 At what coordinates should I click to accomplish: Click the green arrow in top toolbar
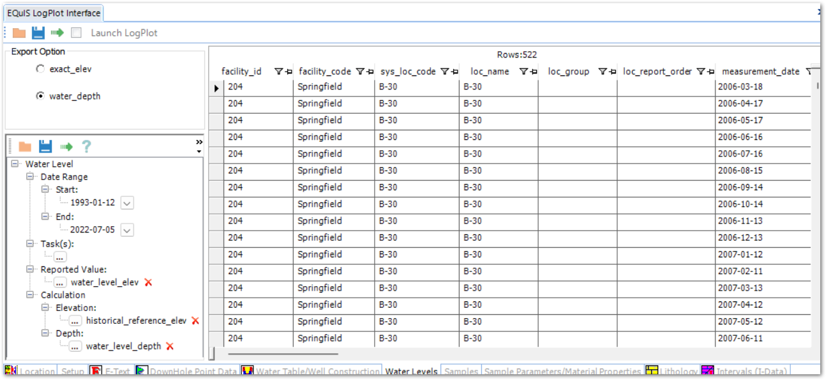[x=57, y=33]
